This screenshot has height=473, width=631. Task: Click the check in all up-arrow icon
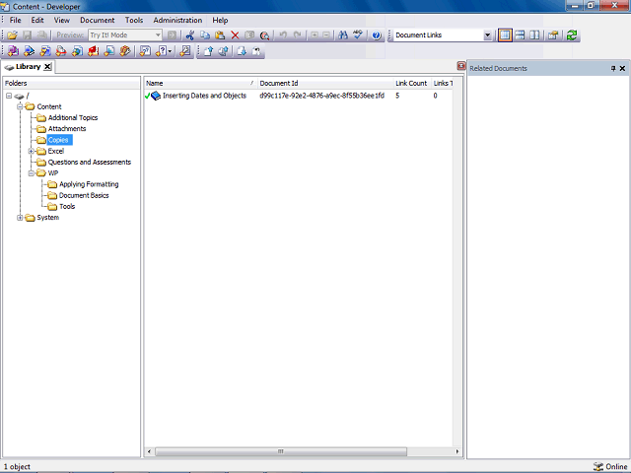coord(224,51)
